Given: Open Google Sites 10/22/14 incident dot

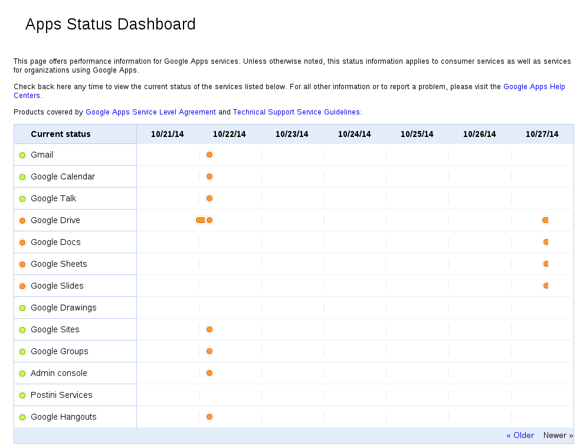Looking at the screenshot, I should (x=209, y=329).
